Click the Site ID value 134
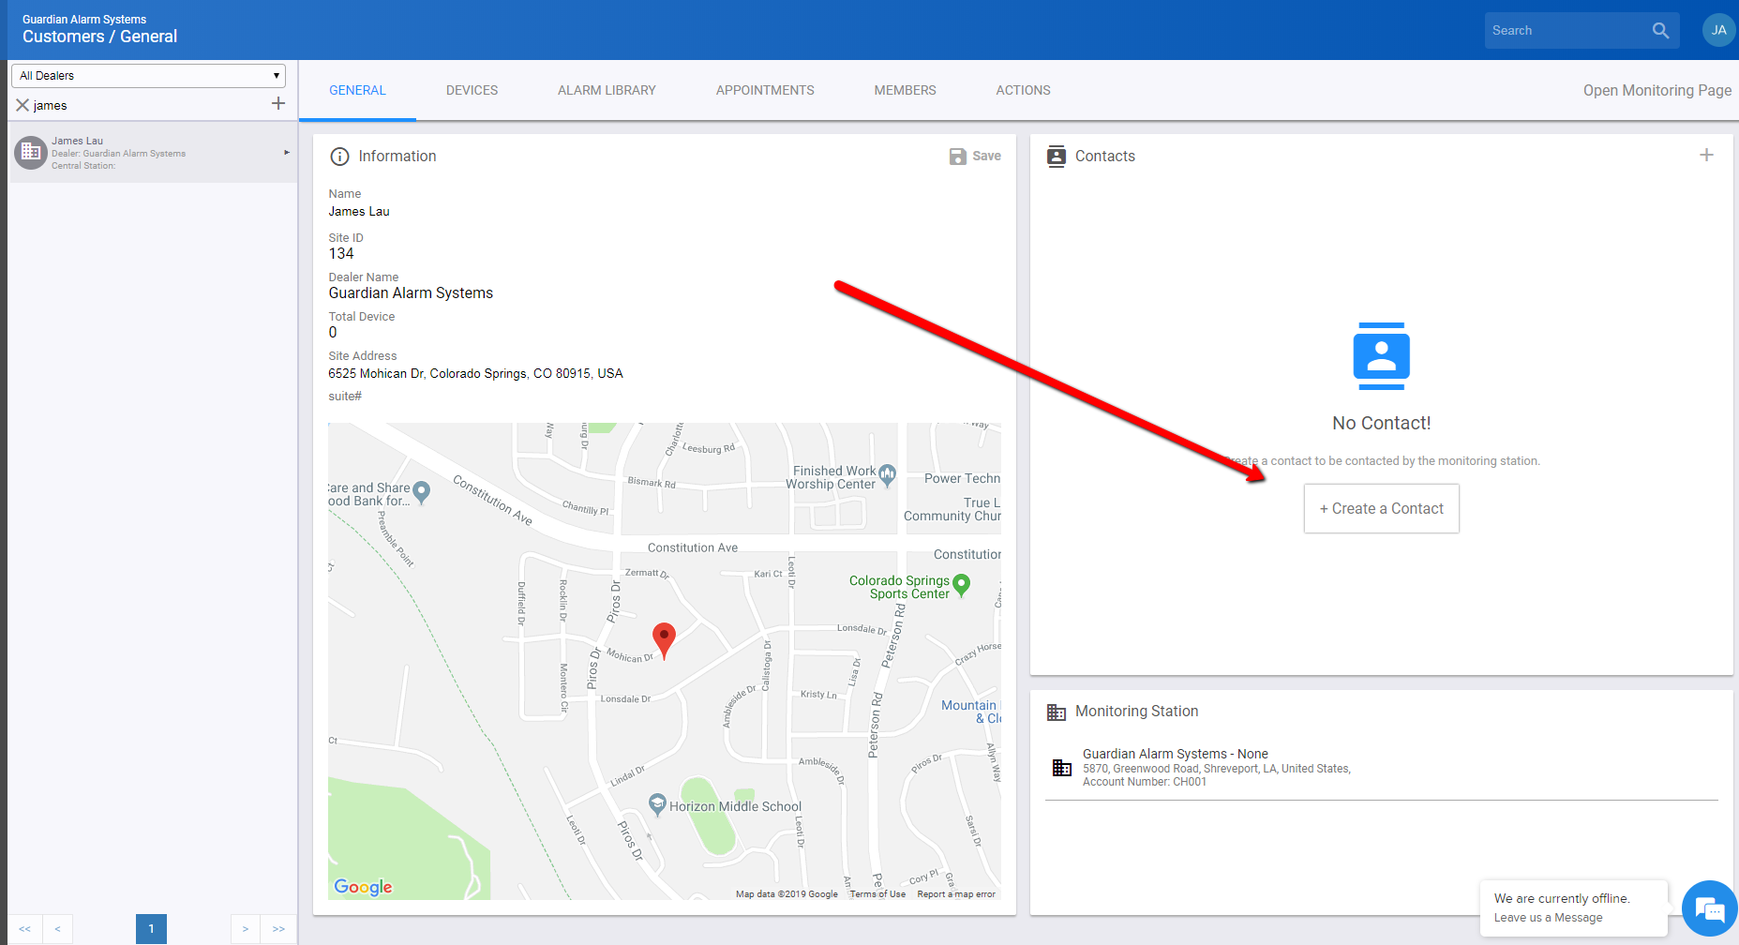The height and width of the screenshot is (945, 1739). [341, 254]
